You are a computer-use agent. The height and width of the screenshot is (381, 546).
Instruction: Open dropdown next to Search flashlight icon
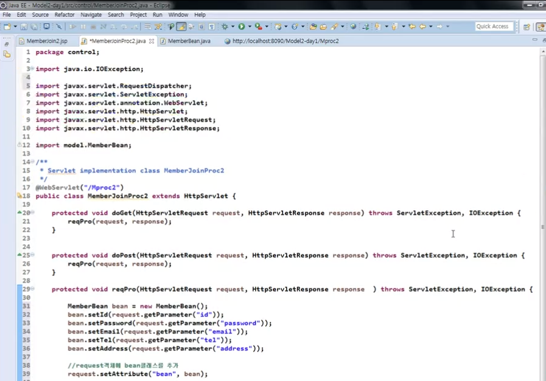pos(342,26)
